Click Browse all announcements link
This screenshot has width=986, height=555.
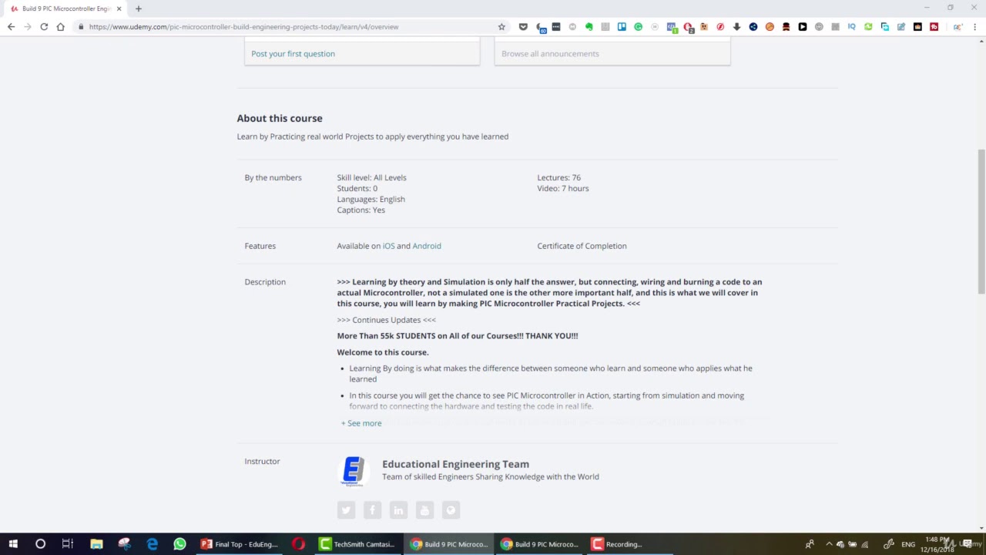pyautogui.click(x=550, y=54)
